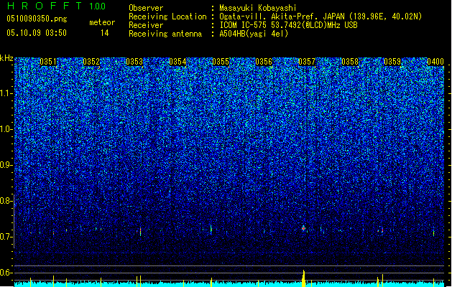This screenshot has width=452, height=287.
Task: Click the 0.6 kHz axis tick label
Action: pyautogui.click(x=6, y=273)
